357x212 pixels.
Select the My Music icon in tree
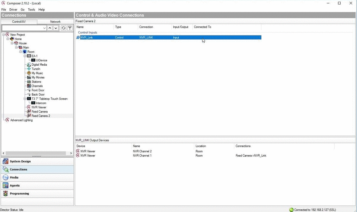[29, 73]
